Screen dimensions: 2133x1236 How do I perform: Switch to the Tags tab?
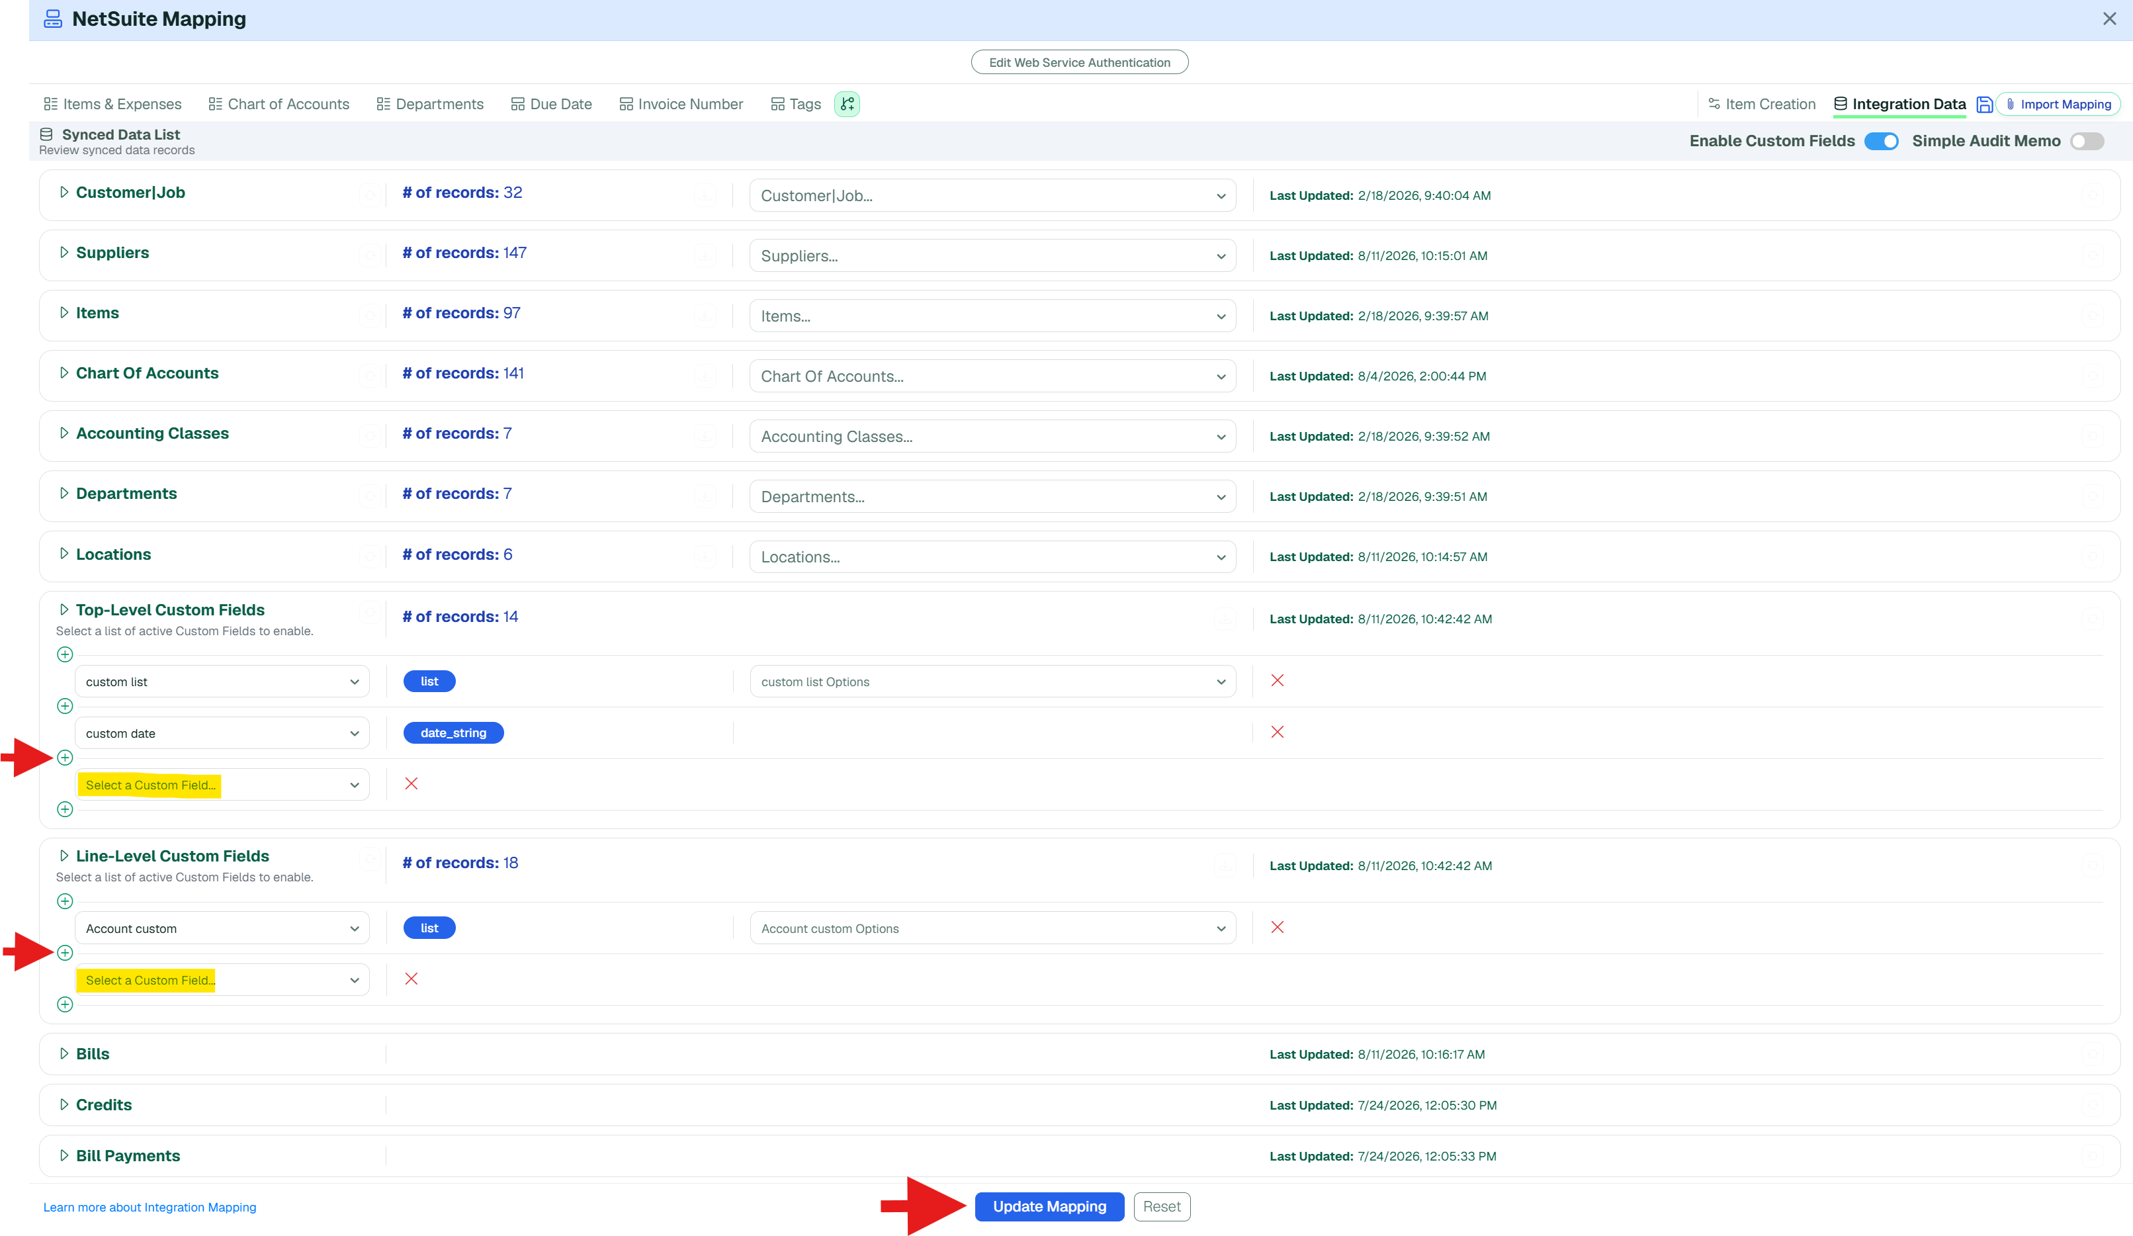(796, 104)
